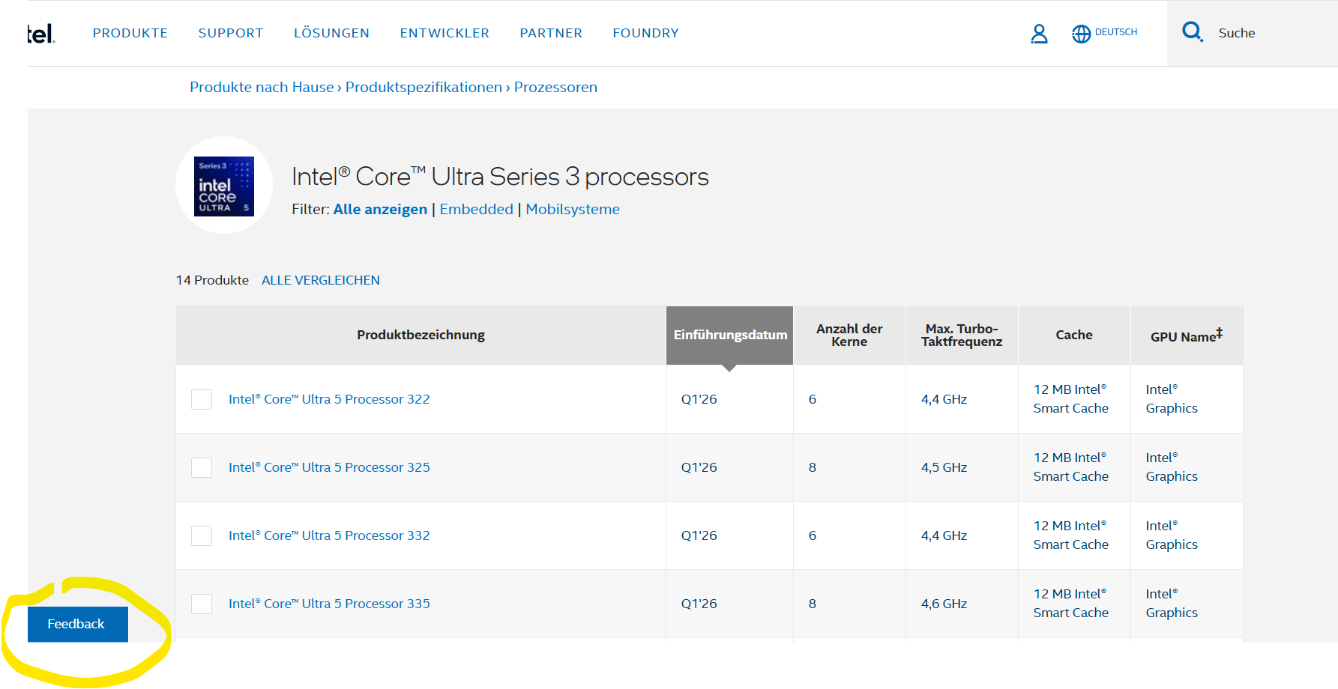This screenshot has width=1338, height=689.
Task: Click the ALLE VERGLEICHEN link
Action: click(x=321, y=280)
